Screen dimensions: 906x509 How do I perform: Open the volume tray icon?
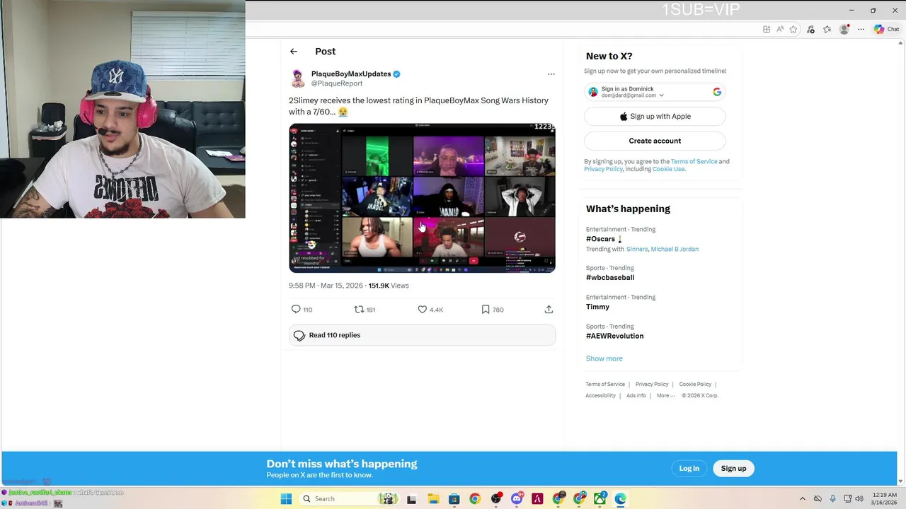[859, 499]
